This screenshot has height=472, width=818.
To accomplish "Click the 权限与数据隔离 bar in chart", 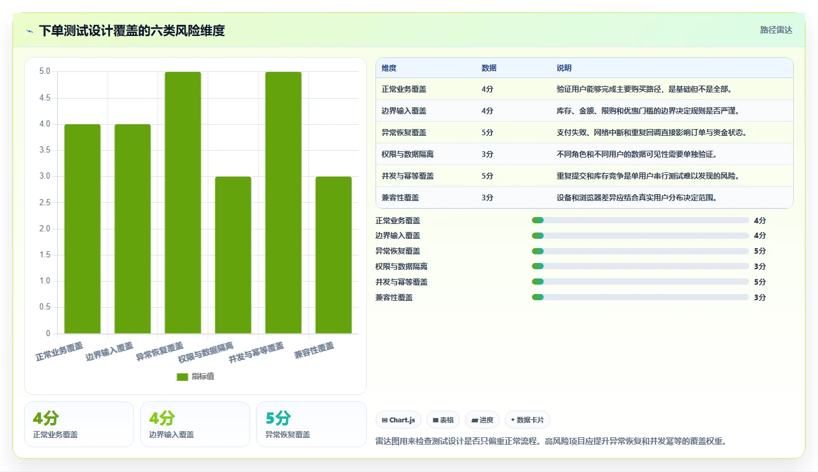I will (233, 255).
